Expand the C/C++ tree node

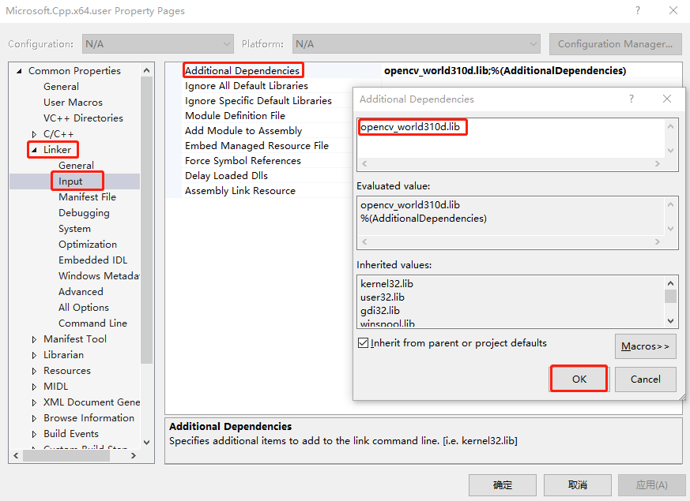pos(34,134)
